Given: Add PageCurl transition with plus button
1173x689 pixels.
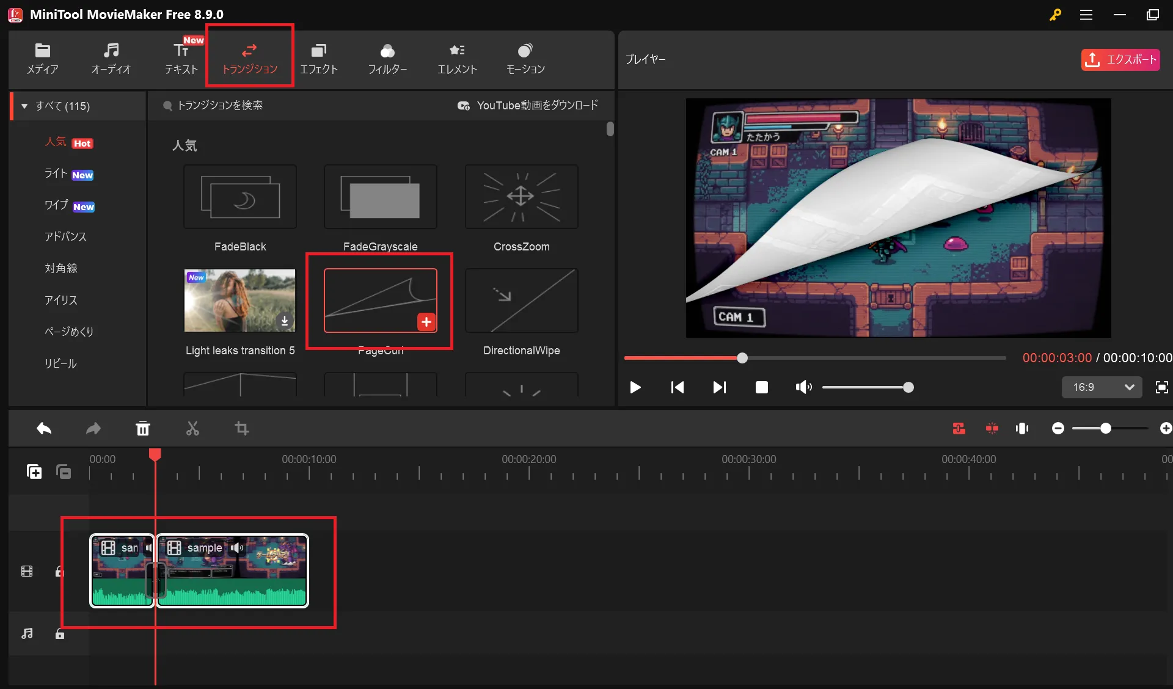Looking at the screenshot, I should coord(426,322).
